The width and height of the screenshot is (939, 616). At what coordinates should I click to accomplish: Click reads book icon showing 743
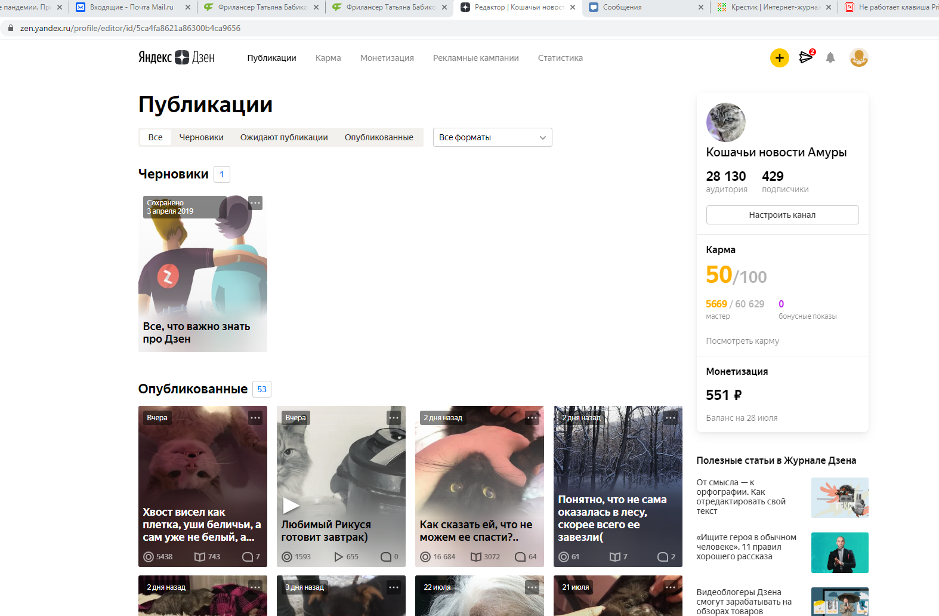coord(200,557)
